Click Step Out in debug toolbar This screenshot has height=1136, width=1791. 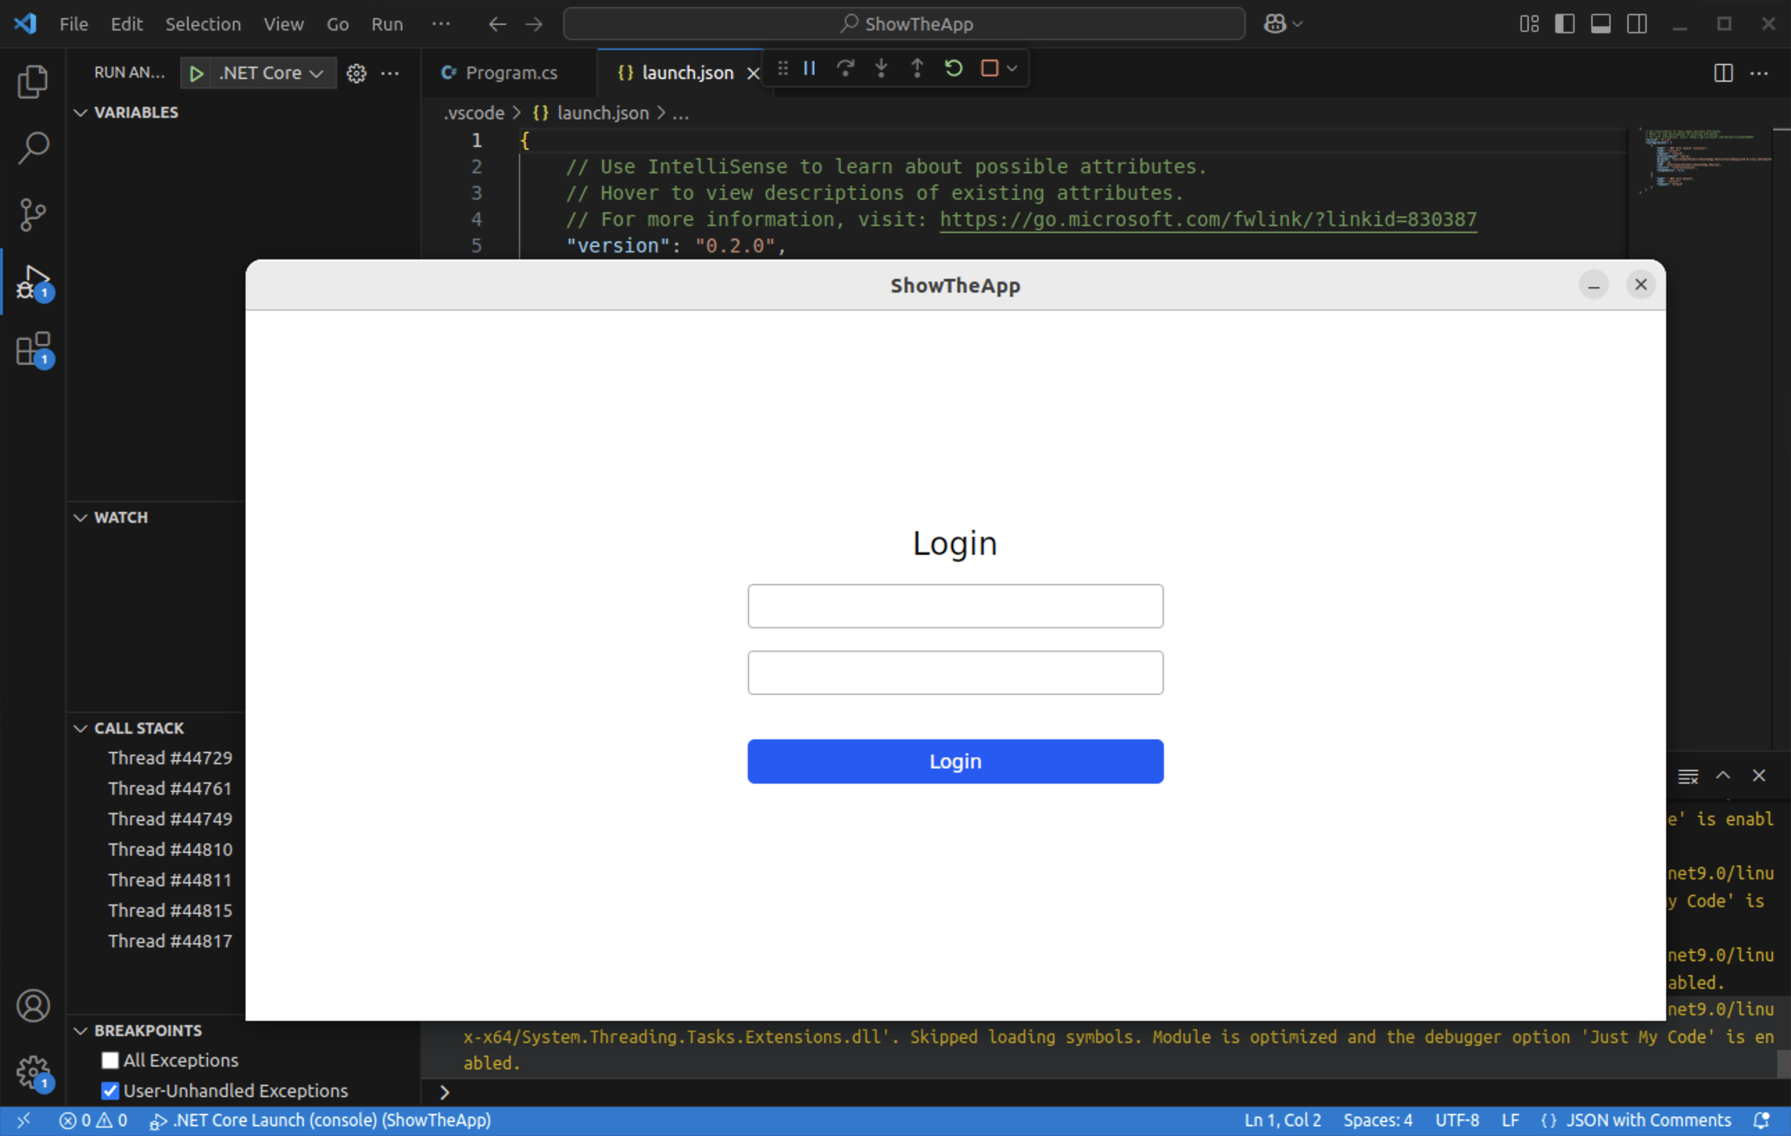tap(917, 69)
